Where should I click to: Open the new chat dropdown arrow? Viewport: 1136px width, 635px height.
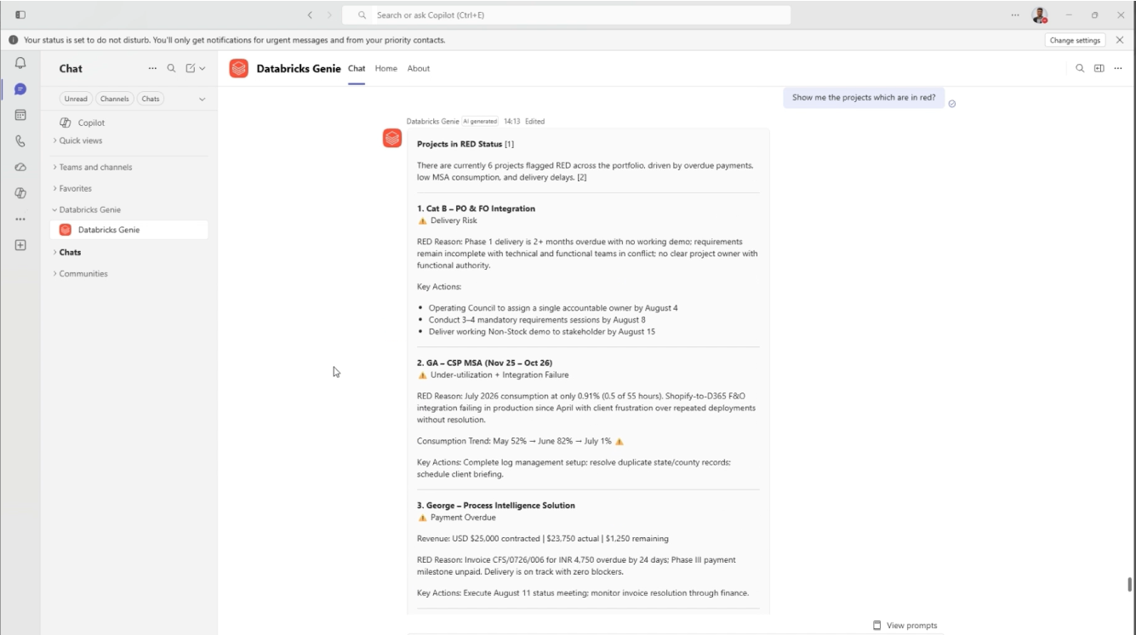tap(203, 68)
